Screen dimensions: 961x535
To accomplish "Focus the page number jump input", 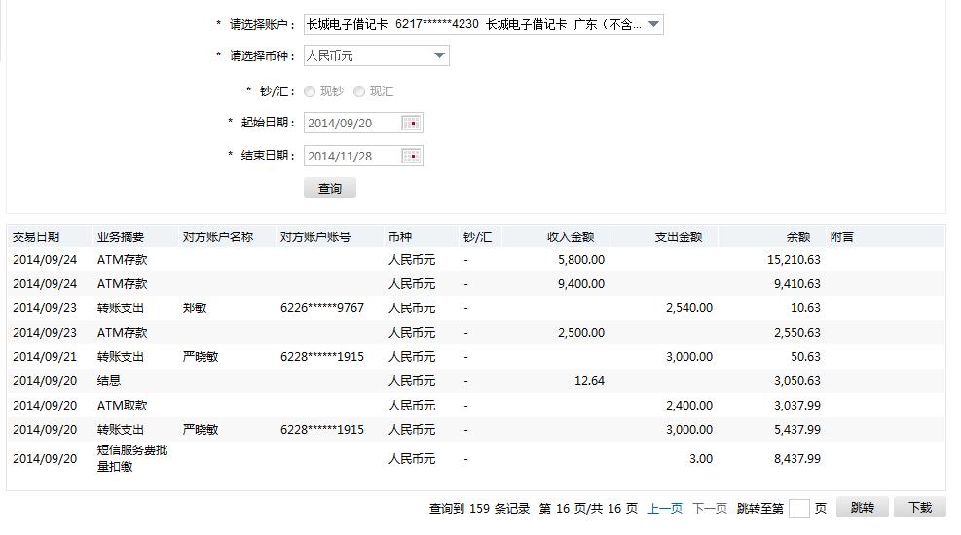I will 798,508.
